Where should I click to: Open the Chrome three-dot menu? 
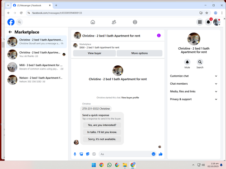click(x=222, y=13)
